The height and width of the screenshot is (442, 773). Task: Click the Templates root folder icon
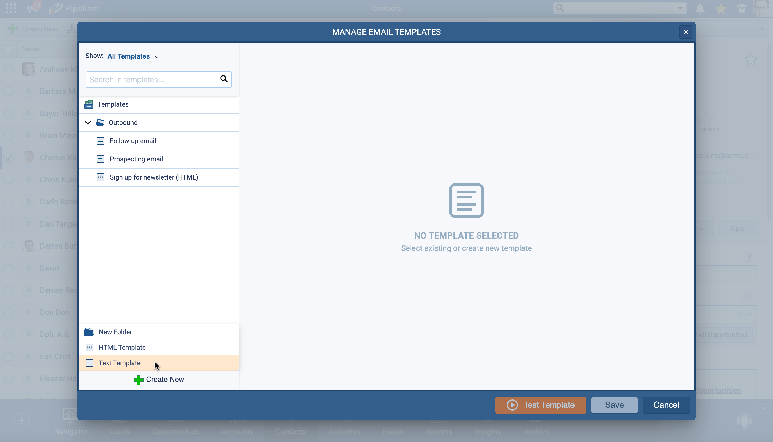tap(89, 104)
